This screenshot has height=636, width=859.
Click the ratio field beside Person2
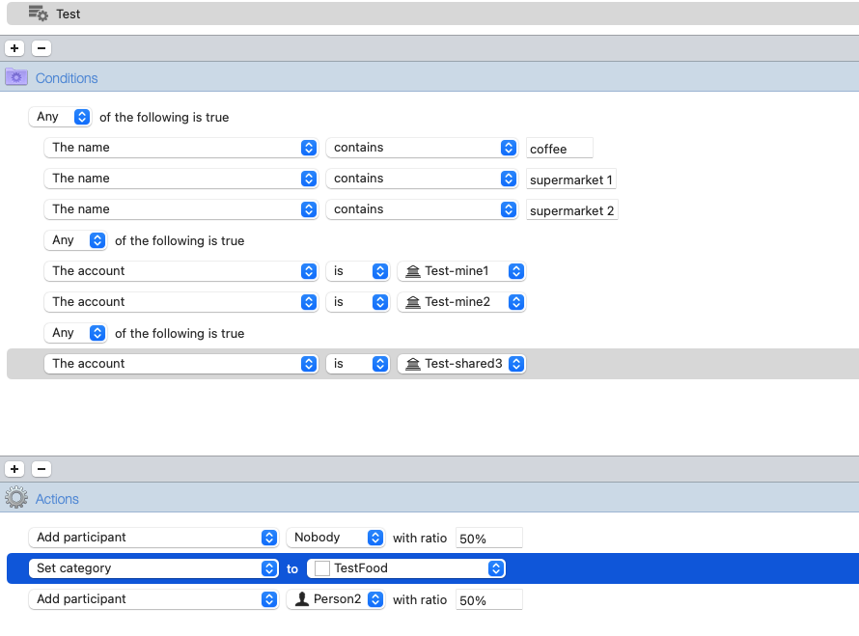[x=488, y=600]
